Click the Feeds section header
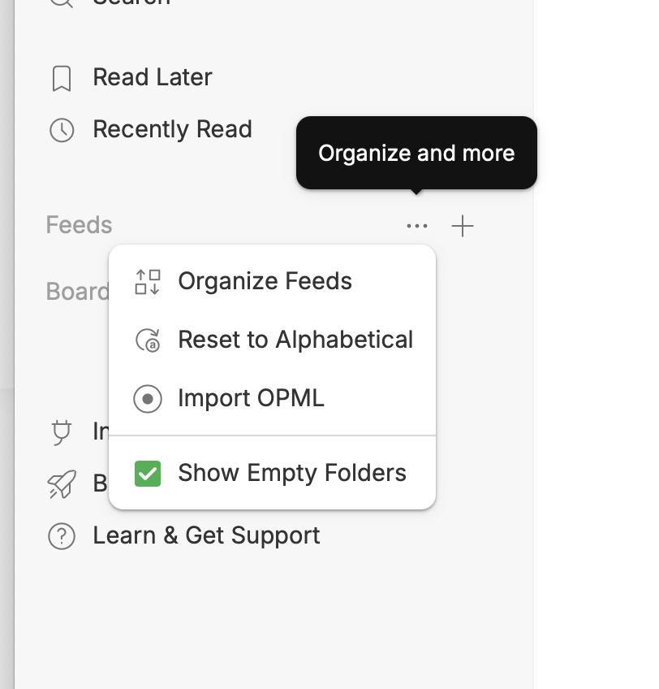 pos(79,225)
